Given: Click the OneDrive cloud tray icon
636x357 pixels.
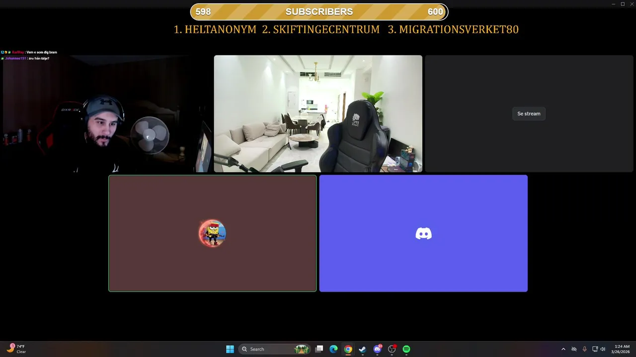Looking at the screenshot, I should point(574,349).
